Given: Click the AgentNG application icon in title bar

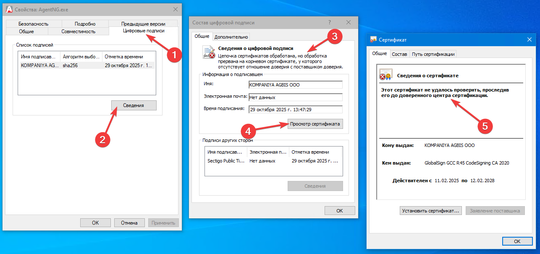Looking at the screenshot, I should (9, 9).
